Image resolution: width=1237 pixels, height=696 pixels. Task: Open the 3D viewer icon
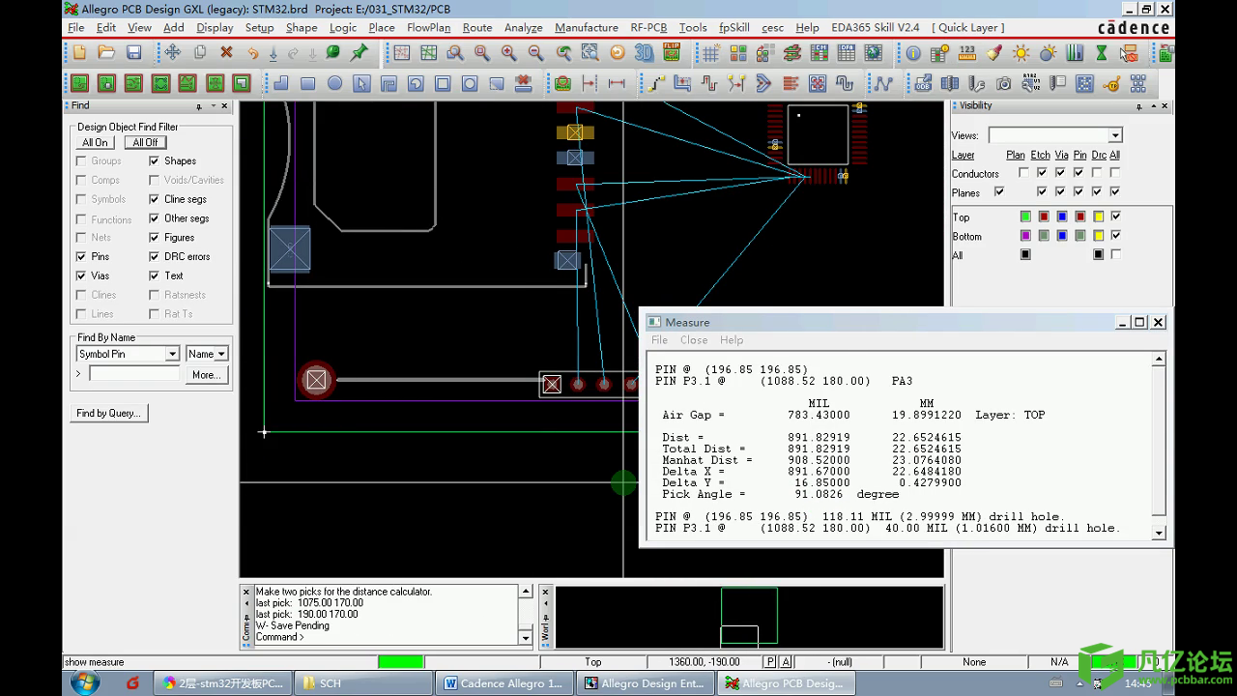tap(644, 53)
